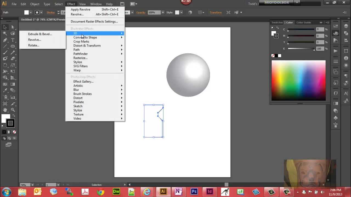The image size is (351, 197).
Task: Expand the Distort & Transform submenu
Action: pos(95,46)
